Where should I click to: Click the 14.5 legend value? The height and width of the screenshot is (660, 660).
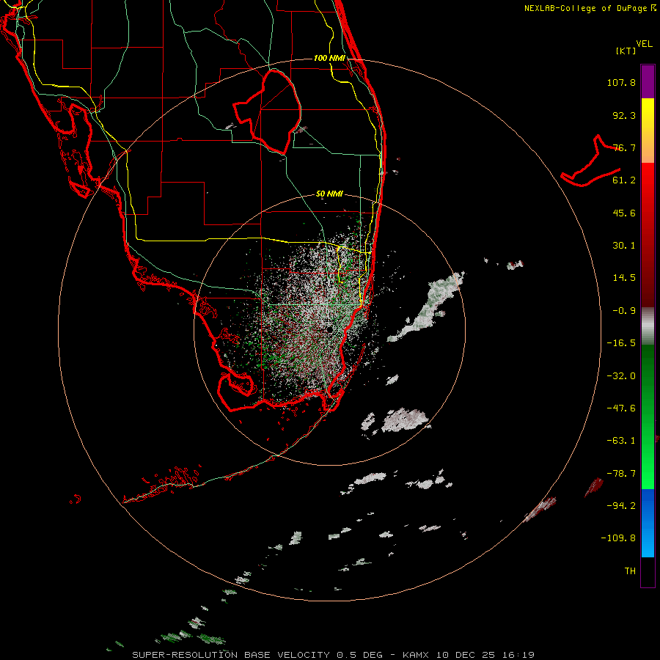624,278
